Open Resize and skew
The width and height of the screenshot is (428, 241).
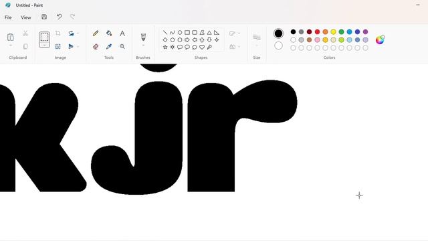(58, 46)
